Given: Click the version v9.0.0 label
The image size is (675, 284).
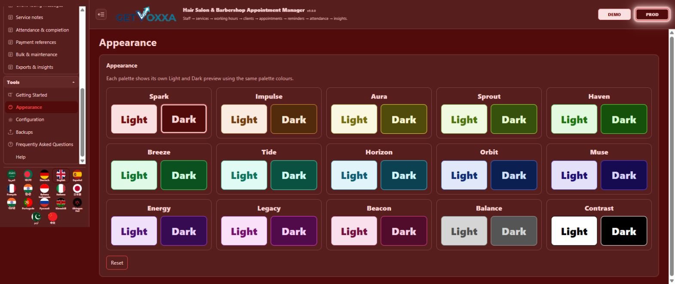Looking at the screenshot, I should click(x=311, y=11).
